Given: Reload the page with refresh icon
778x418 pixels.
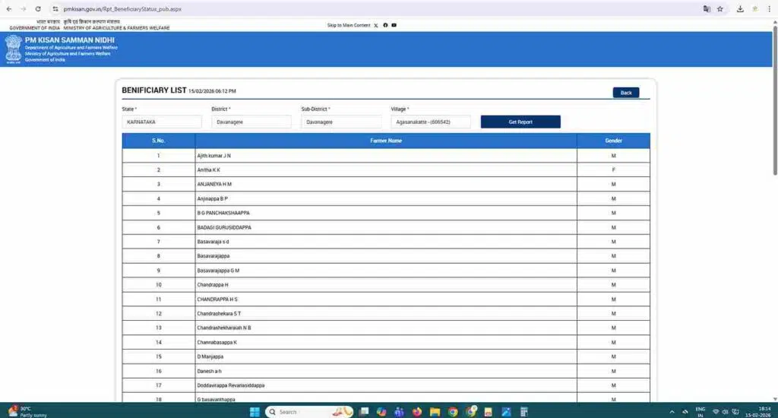Looking at the screenshot, I should pyautogui.click(x=38, y=9).
